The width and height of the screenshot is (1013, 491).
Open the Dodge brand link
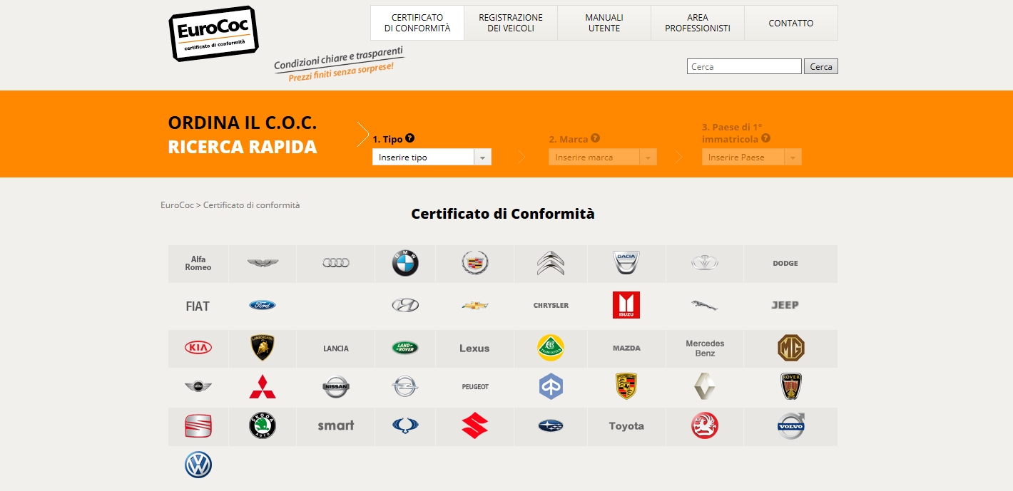[785, 264]
